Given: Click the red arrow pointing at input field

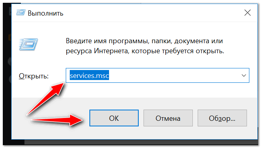Looking at the screenshot, I should click(x=46, y=99).
